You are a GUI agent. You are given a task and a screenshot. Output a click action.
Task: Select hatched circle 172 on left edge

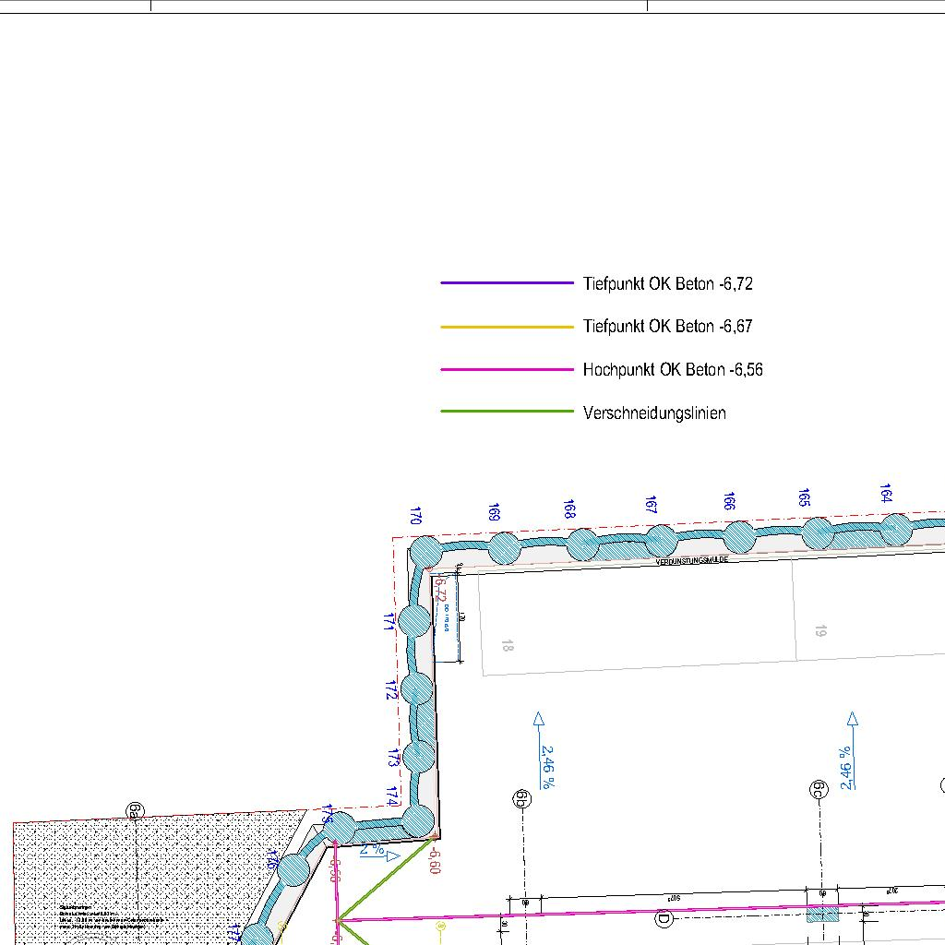[417, 688]
